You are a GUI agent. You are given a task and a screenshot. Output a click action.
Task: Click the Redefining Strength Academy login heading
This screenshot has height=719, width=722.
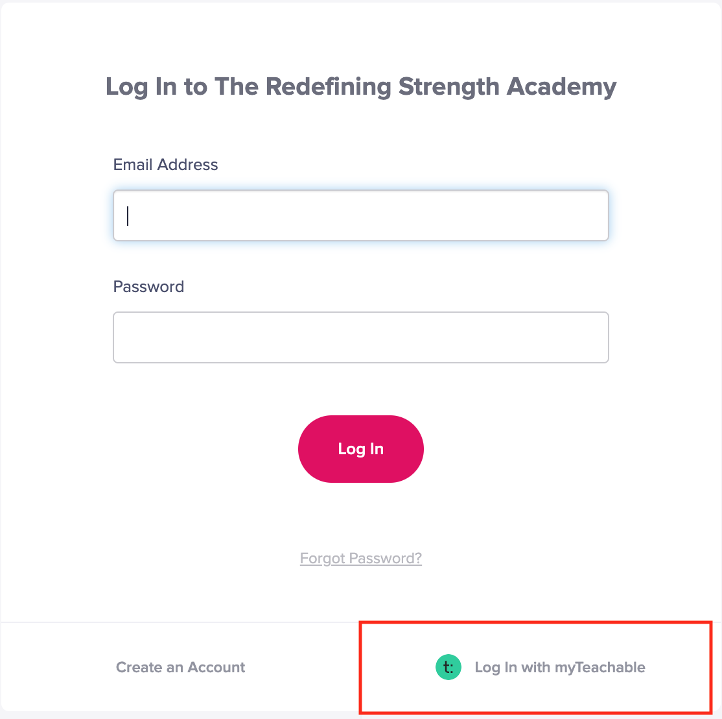(x=361, y=86)
